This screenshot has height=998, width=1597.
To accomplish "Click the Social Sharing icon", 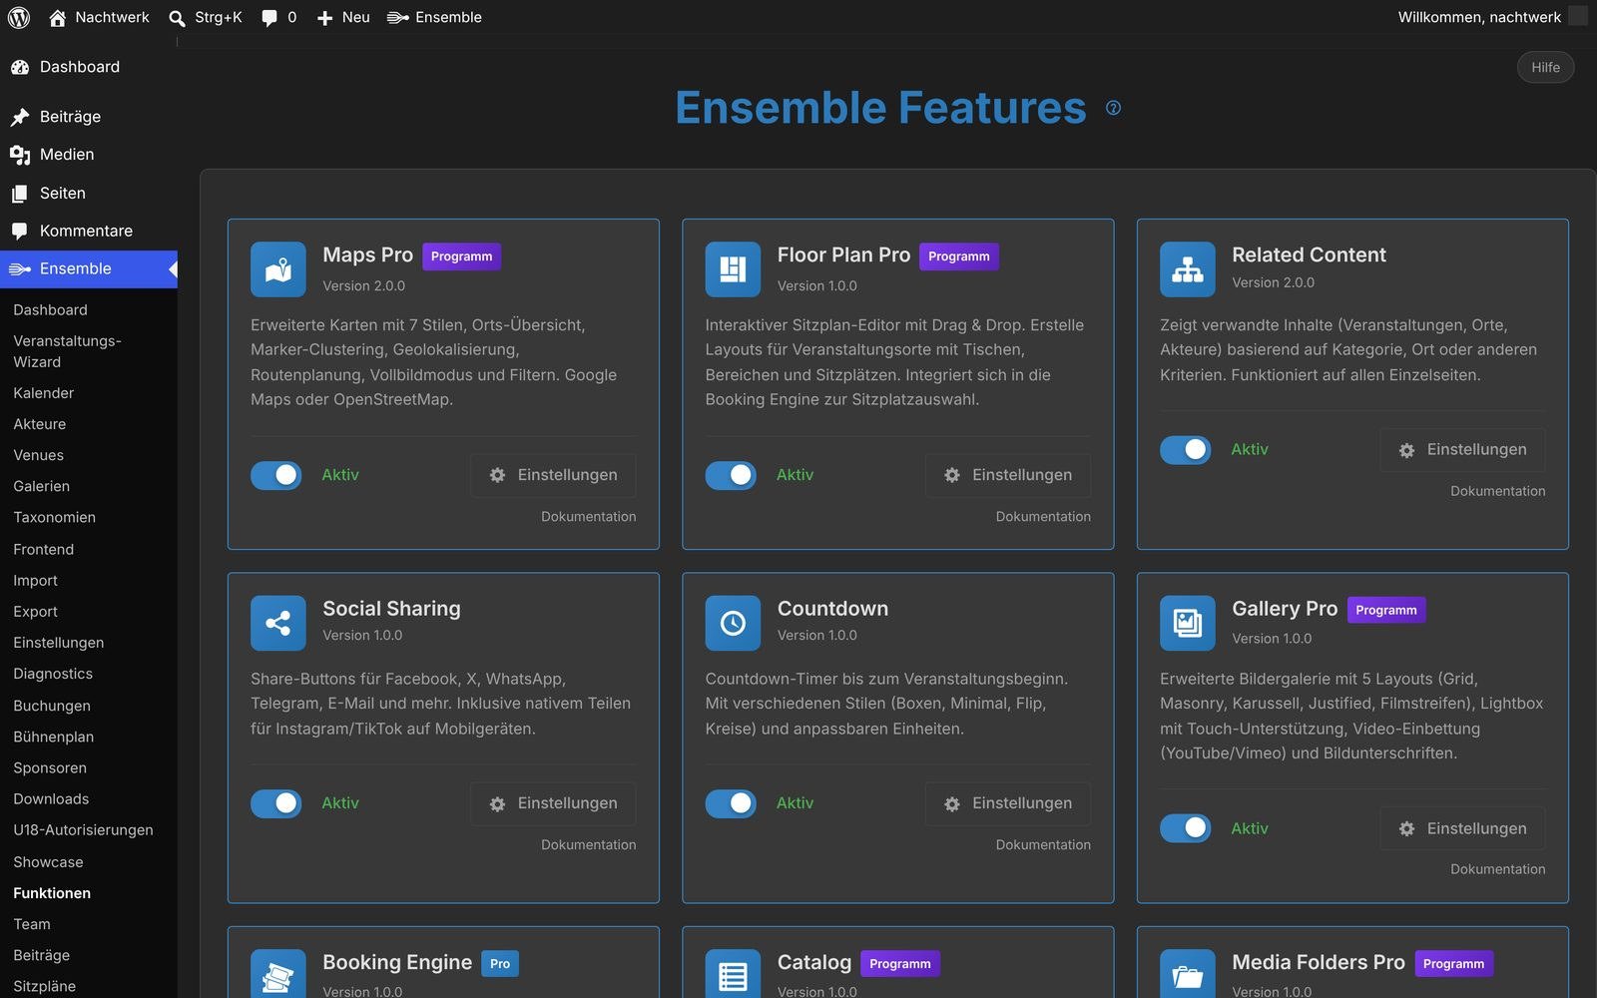I will point(278,623).
